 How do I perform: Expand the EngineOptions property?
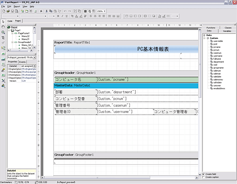(x=8, y=69)
